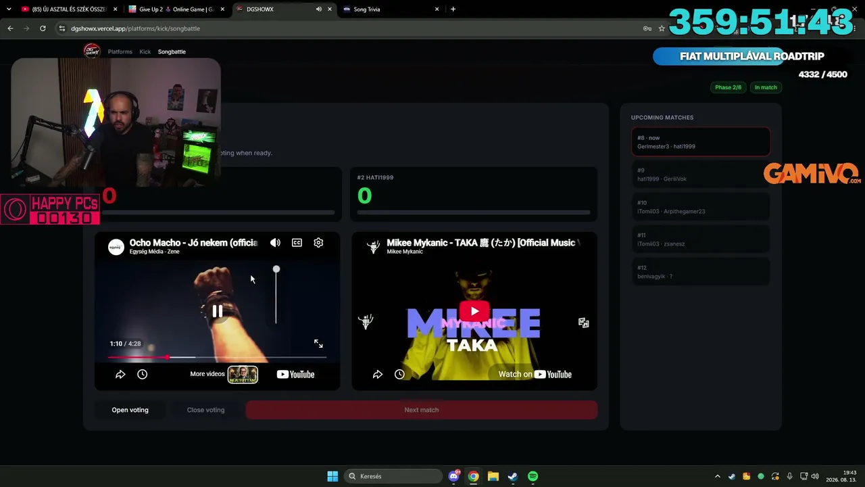Open Chrome from the taskbar
The image size is (865, 487).
pos(474,476)
